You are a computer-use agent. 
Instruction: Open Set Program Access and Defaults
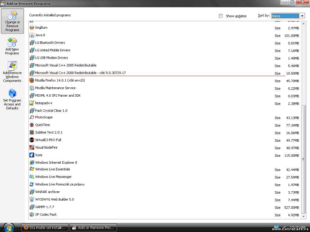tap(12, 99)
